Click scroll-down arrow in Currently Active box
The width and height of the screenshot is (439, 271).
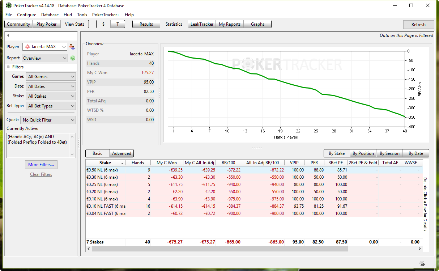(x=72, y=154)
